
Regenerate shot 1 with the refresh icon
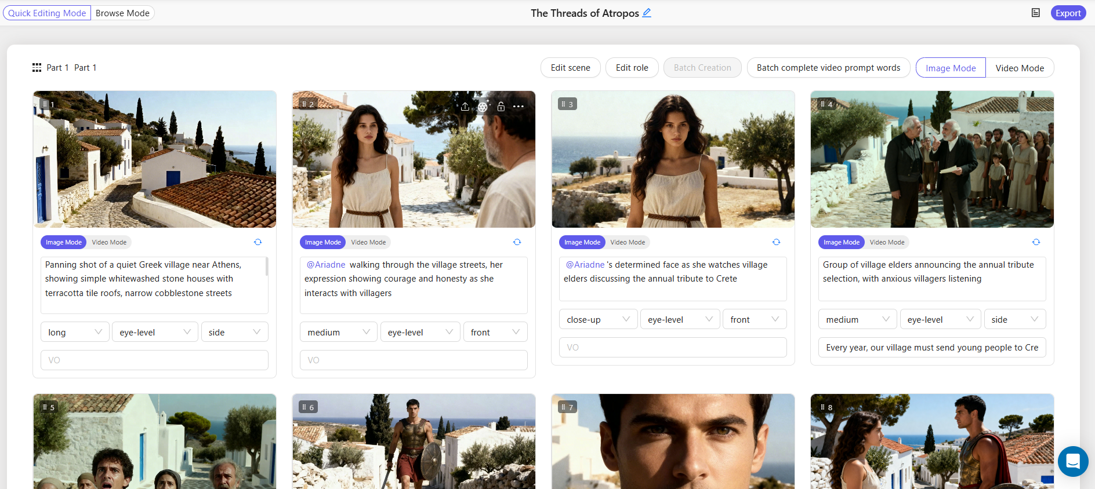[258, 242]
